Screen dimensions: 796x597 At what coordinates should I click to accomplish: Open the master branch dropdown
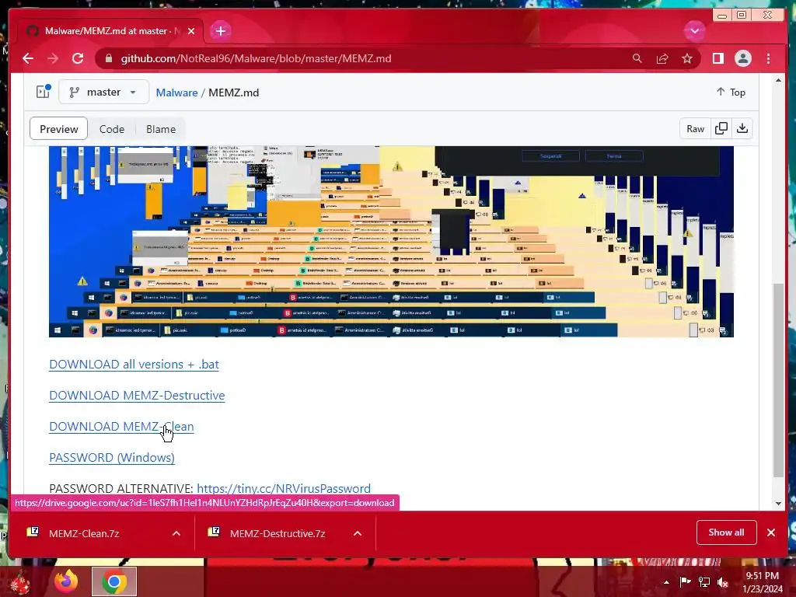pos(103,92)
